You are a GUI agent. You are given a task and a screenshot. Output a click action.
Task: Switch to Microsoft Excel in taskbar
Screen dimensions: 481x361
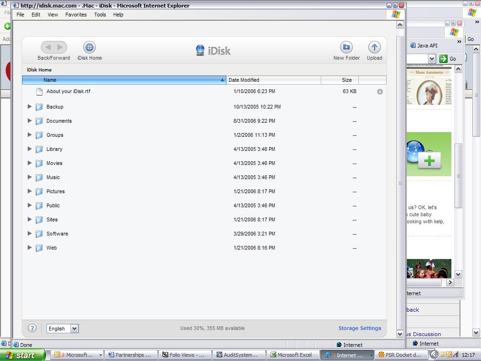pos(293,355)
